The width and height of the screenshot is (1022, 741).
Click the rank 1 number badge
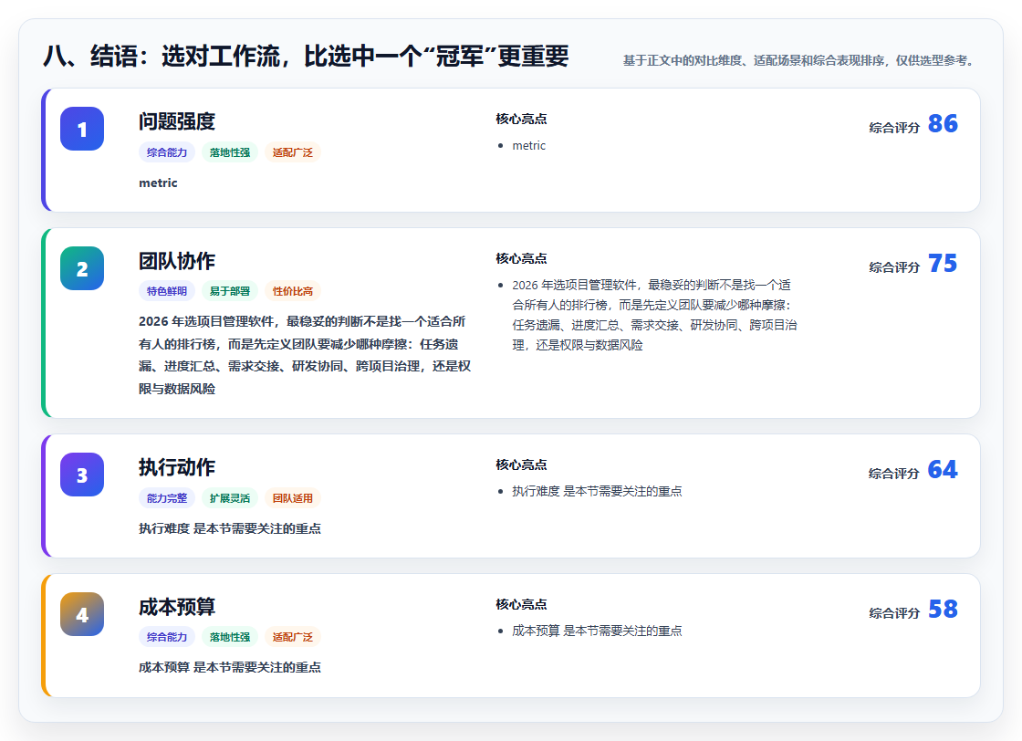pos(82,129)
